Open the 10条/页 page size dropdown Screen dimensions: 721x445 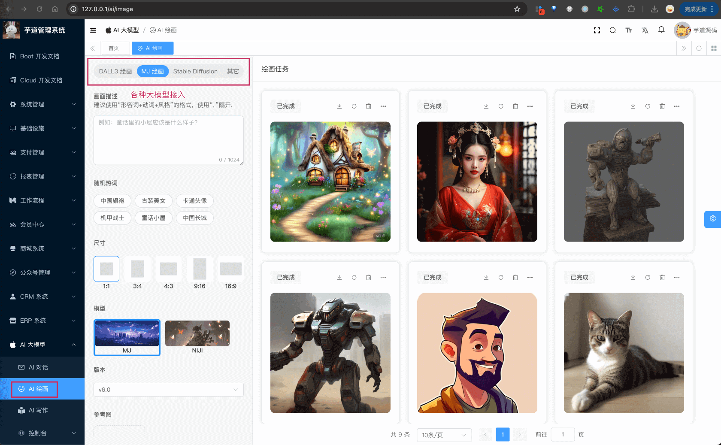444,435
